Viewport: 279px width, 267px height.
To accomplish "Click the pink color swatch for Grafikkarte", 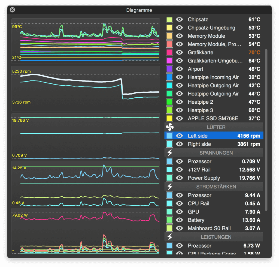I will [169, 52].
